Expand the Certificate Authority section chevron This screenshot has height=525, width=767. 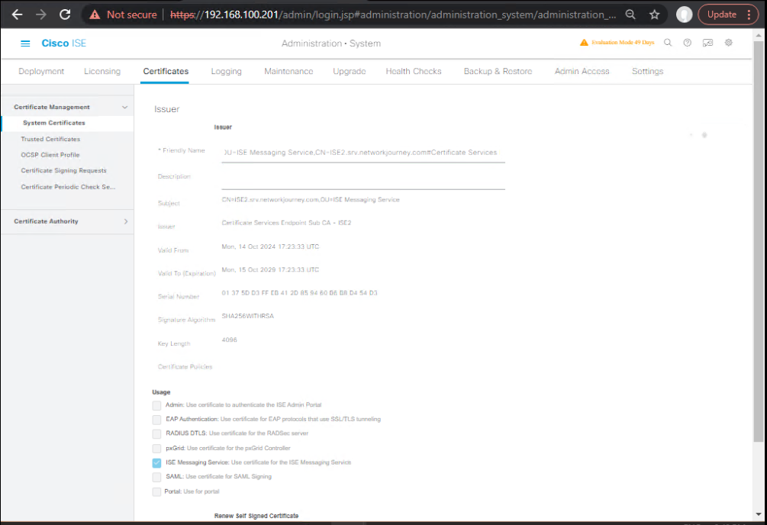pyautogui.click(x=126, y=221)
